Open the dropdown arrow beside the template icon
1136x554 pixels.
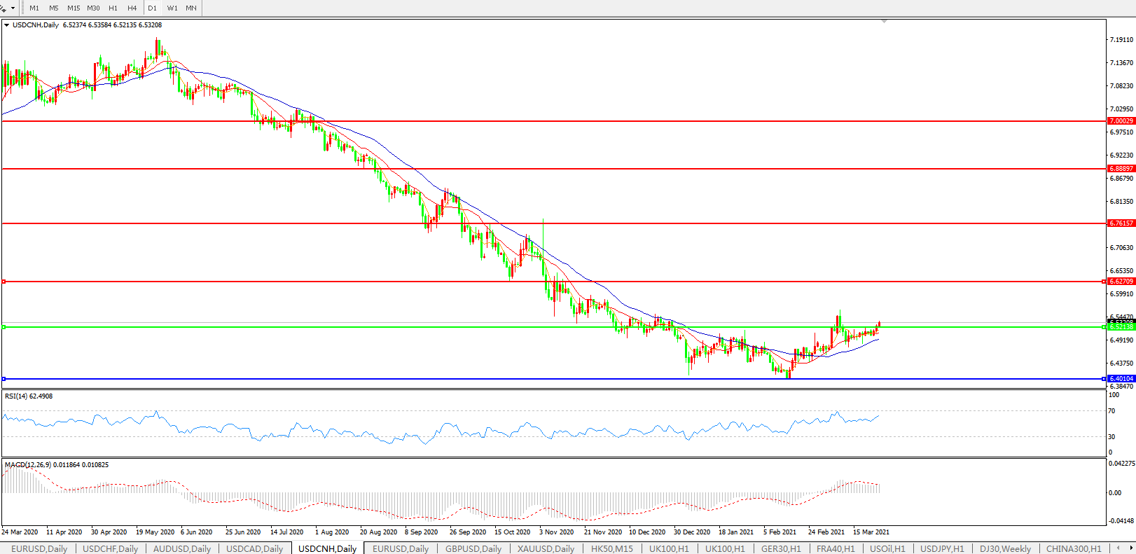point(13,8)
